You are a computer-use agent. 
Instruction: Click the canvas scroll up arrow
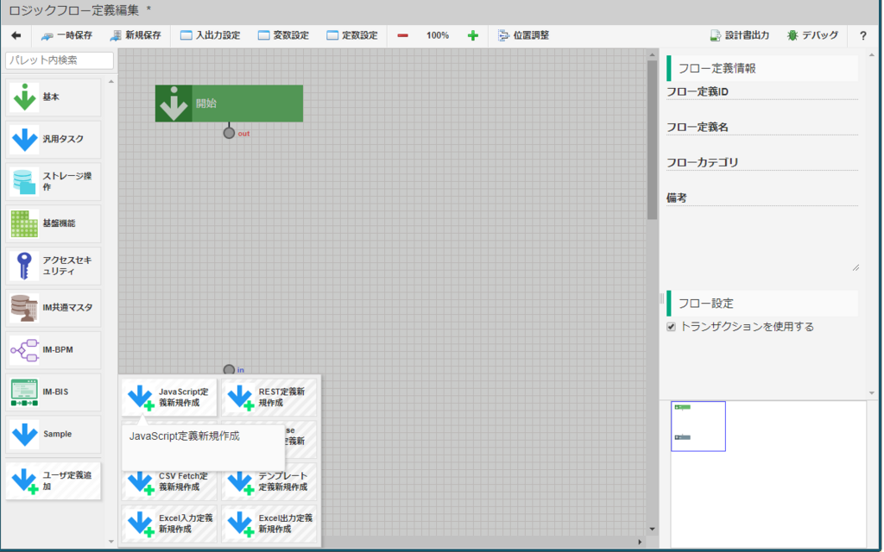pyautogui.click(x=653, y=54)
